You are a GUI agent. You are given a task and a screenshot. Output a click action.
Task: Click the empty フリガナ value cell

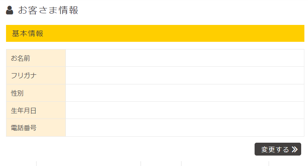coord(185,76)
